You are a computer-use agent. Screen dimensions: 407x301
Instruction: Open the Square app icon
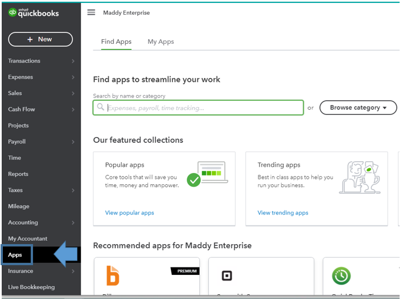pyautogui.click(x=227, y=275)
